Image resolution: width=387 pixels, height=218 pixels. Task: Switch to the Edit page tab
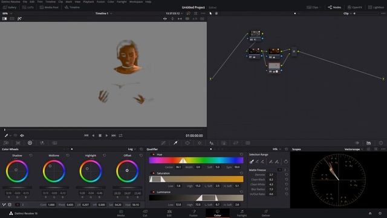[169, 213]
